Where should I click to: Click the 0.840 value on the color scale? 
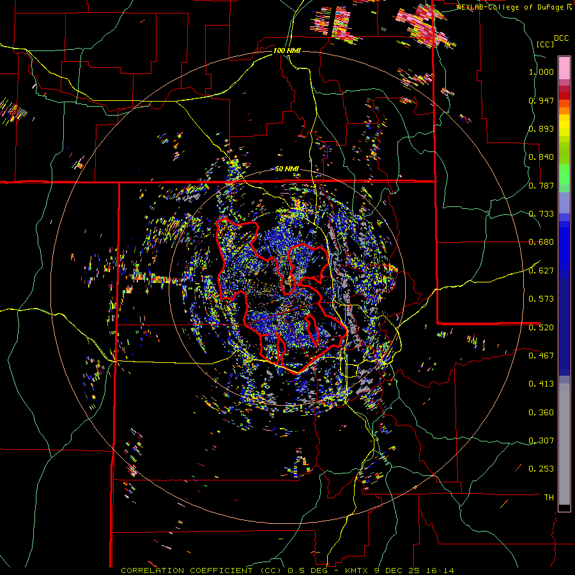541,157
